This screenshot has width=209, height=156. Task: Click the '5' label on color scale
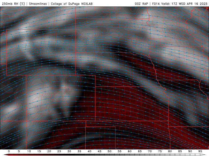(x=19, y=151)
